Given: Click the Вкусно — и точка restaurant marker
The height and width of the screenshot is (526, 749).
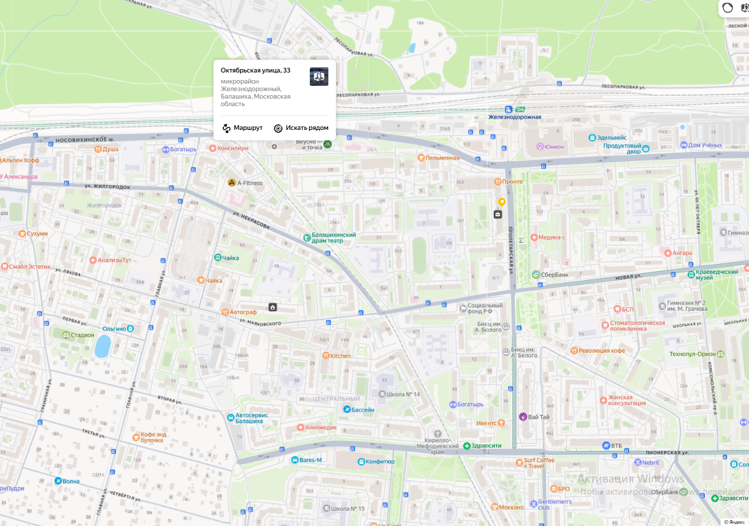Looking at the screenshot, I should point(328,144).
